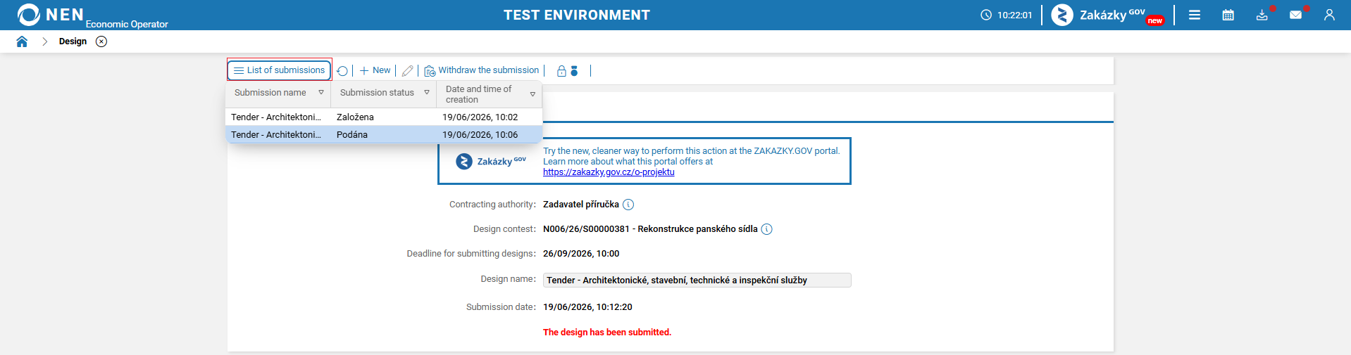This screenshot has height=355, width=1351.
Task: Click the medal icon next to padlock
Action: (x=574, y=71)
